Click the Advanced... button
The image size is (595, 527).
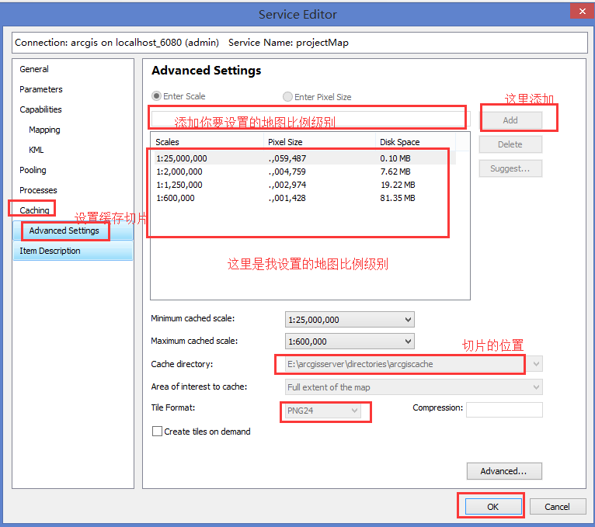click(x=504, y=471)
